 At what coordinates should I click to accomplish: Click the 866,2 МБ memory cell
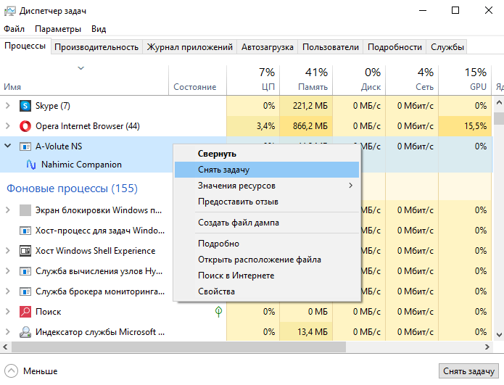(306, 126)
